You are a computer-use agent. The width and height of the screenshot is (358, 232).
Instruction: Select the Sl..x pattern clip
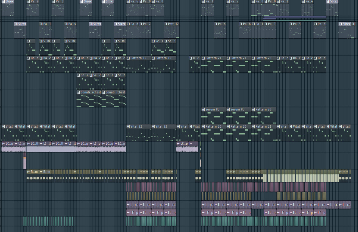[x=108, y=8]
